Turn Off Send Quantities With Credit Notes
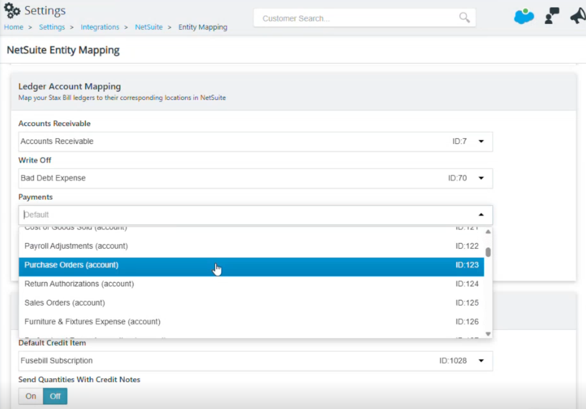 [55, 396]
